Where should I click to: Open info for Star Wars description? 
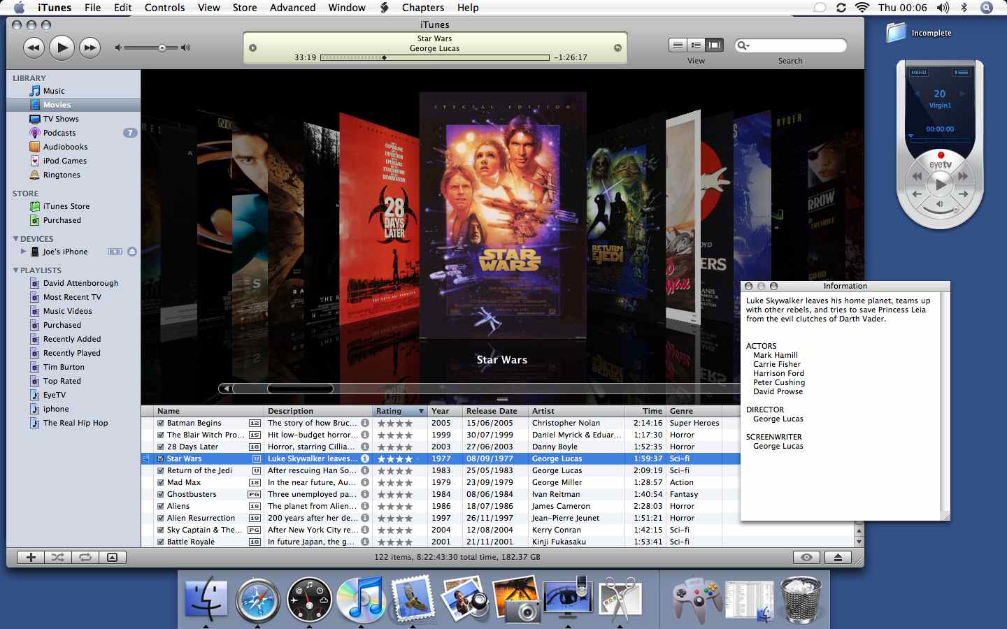(365, 458)
